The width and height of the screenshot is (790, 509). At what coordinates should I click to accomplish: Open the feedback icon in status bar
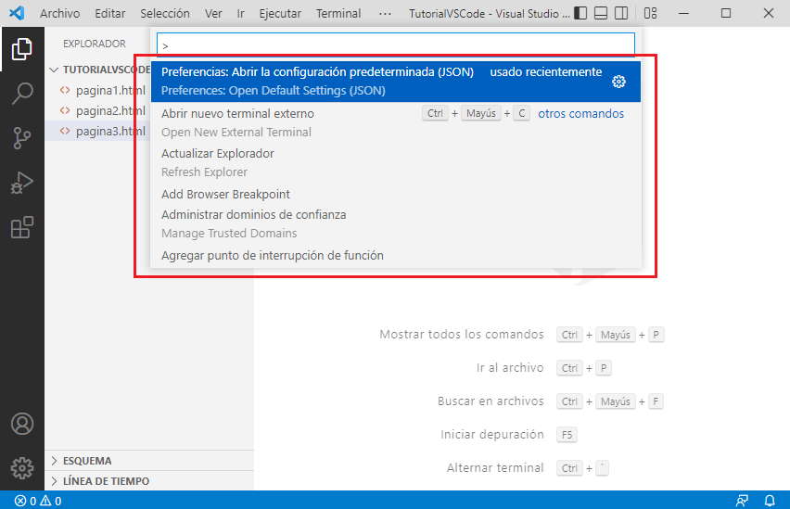tap(742, 501)
